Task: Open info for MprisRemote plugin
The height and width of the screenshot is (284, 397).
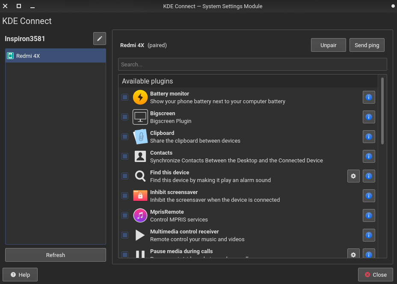Action: coord(369,215)
